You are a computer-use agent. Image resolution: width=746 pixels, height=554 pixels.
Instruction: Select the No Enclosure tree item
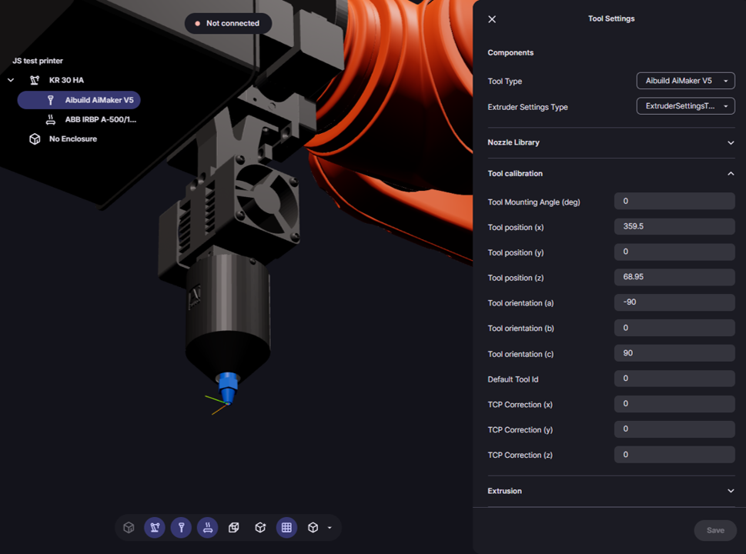(72, 139)
